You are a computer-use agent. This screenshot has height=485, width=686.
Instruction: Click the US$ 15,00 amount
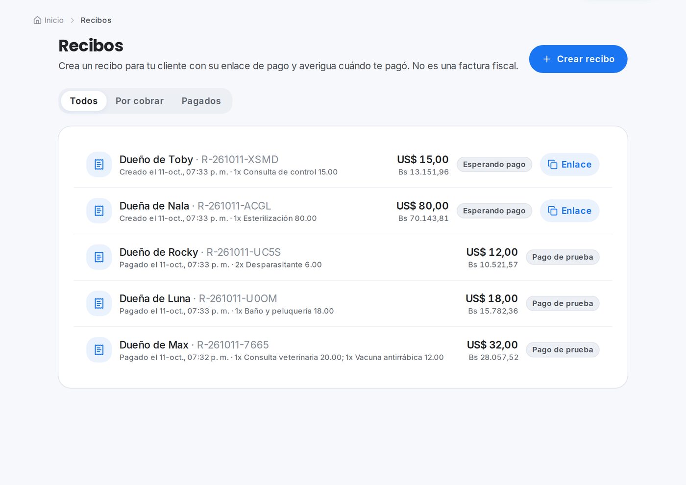click(423, 160)
